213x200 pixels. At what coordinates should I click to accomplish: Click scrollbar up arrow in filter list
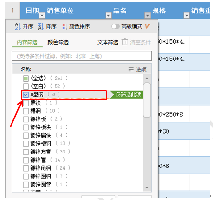click(147, 78)
